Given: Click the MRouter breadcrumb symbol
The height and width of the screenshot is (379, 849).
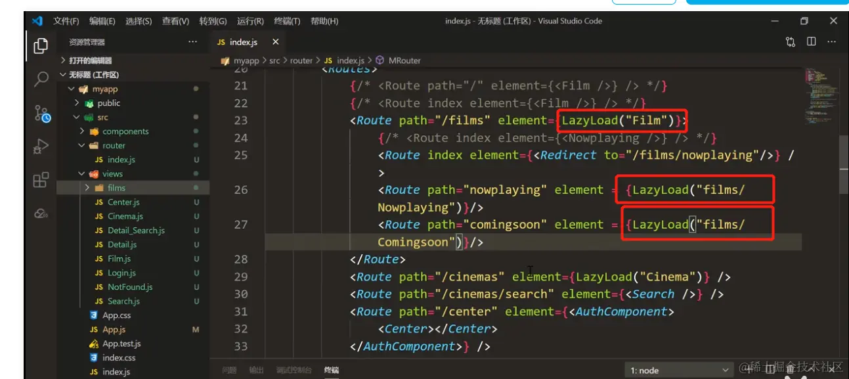Looking at the screenshot, I should [399, 60].
